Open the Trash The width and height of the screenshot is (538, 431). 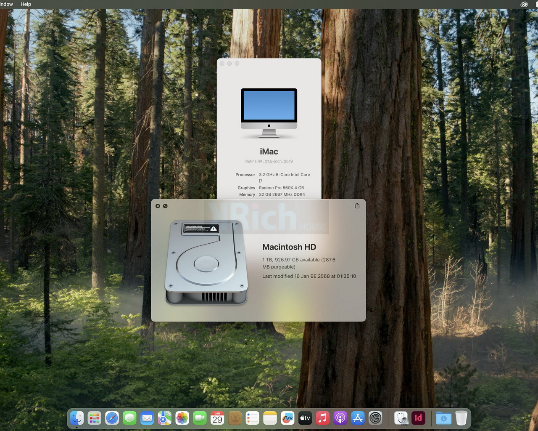coord(461,418)
